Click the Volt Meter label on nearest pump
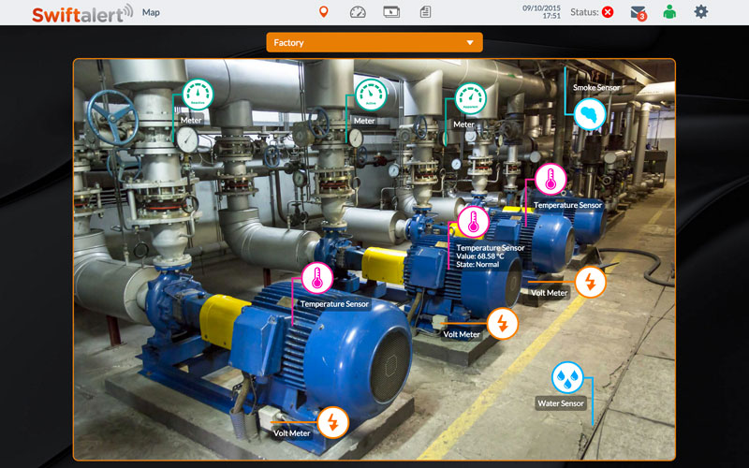 tap(292, 433)
